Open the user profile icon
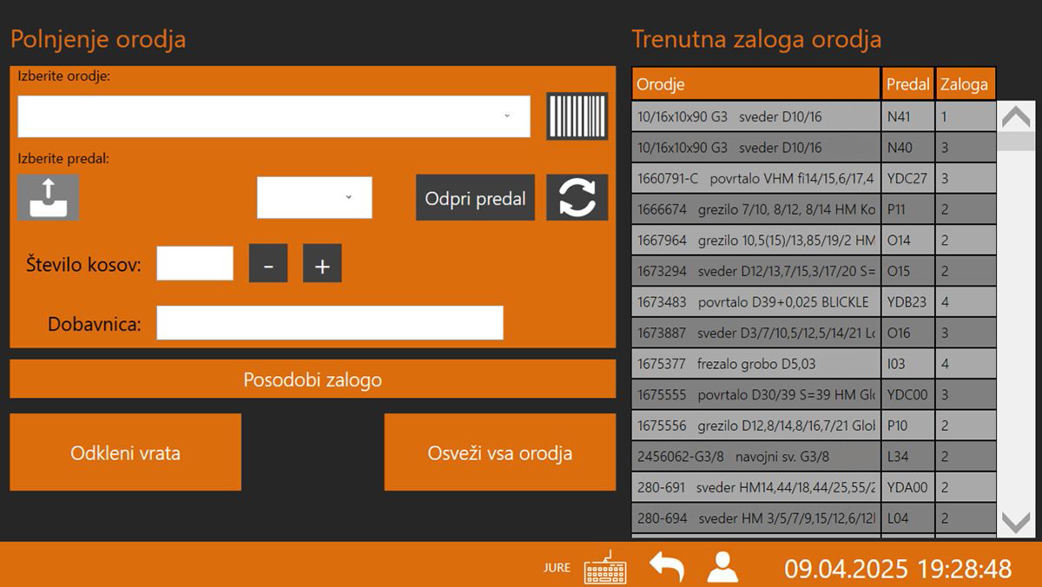Image resolution: width=1042 pixels, height=587 pixels. pyautogui.click(x=722, y=568)
